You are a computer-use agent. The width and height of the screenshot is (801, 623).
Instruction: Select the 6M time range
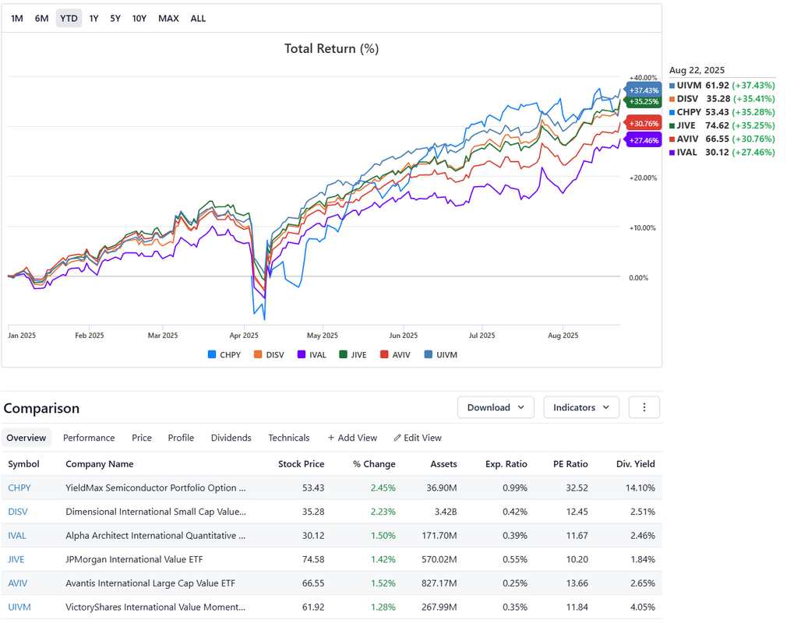point(41,19)
